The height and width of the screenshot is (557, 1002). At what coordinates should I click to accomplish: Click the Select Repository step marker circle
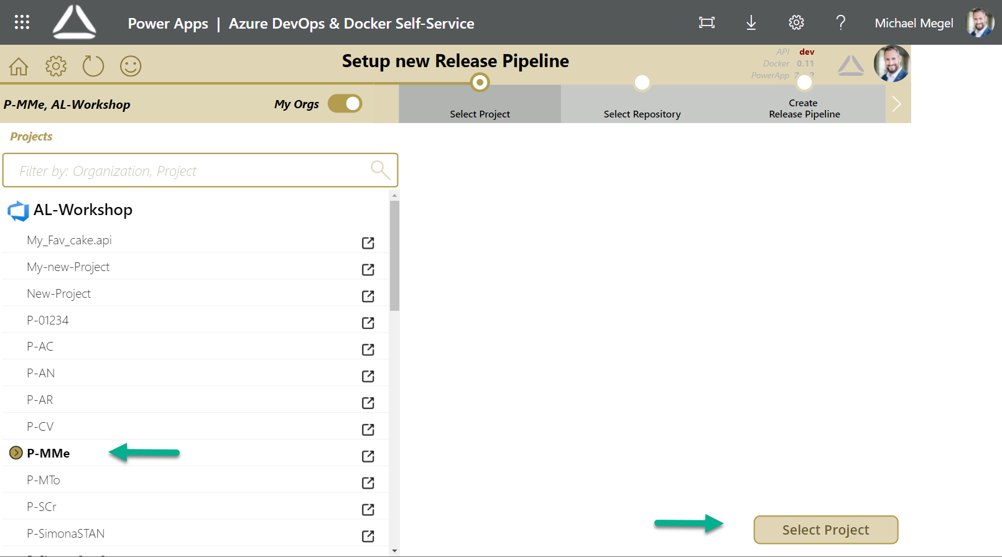(642, 82)
